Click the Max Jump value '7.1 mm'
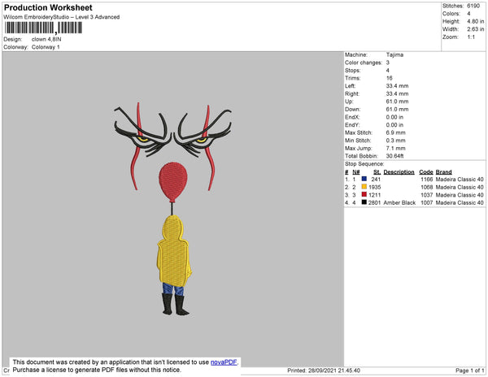Viewport: 488px width, 377px height. (395, 148)
